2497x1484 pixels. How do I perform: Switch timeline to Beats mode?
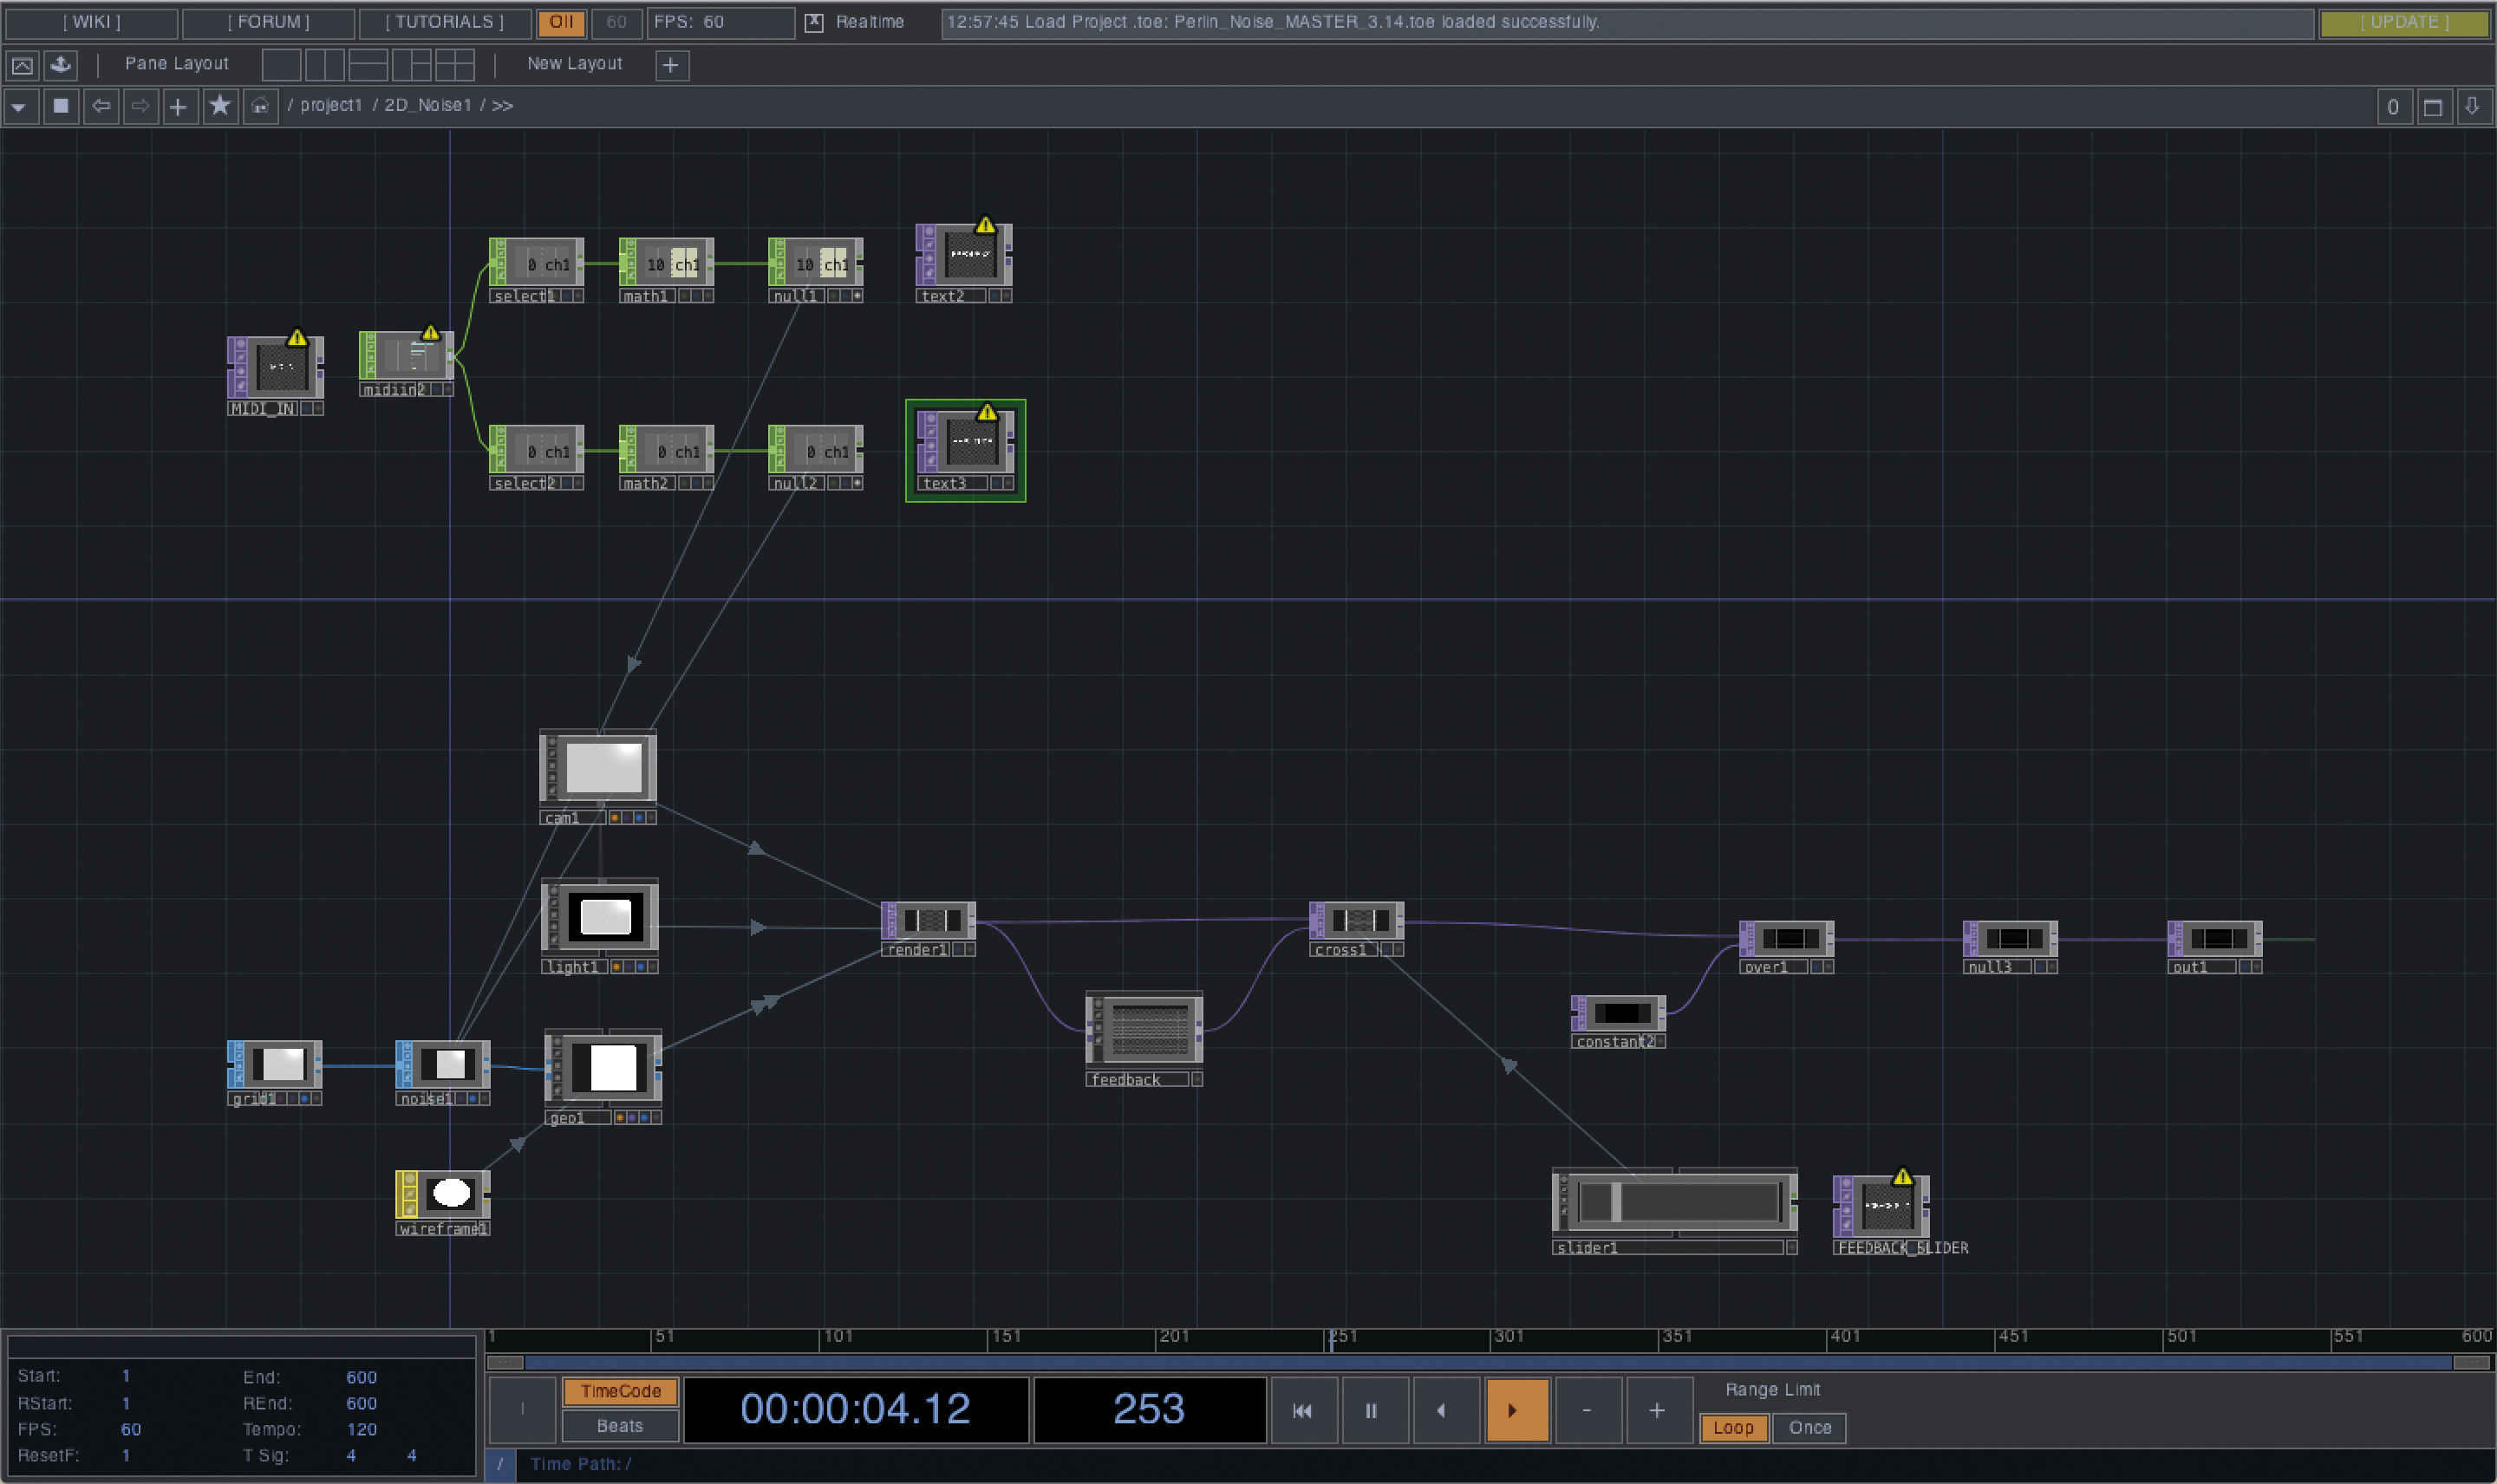620,1426
